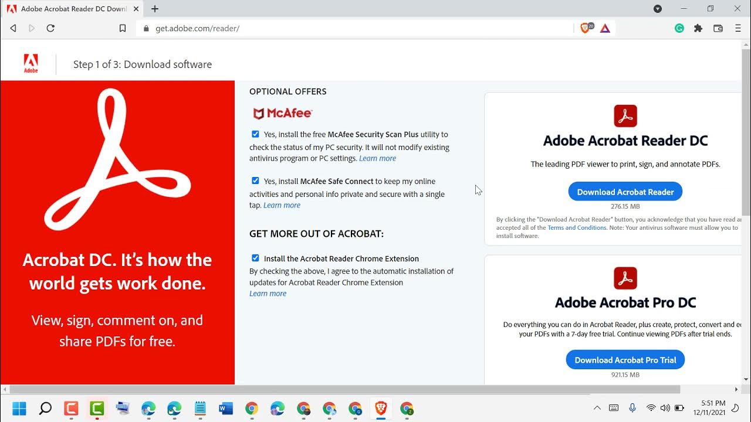The height and width of the screenshot is (422, 751).
Task: Click the scroll-right arrow of horizontal scrollbar
Action: [736, 389]
